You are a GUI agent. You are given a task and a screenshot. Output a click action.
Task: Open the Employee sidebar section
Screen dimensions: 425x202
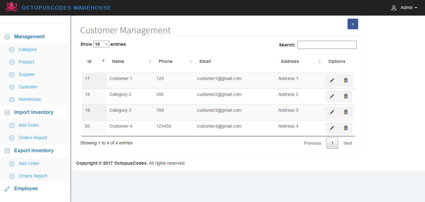[x=26, y=189]
